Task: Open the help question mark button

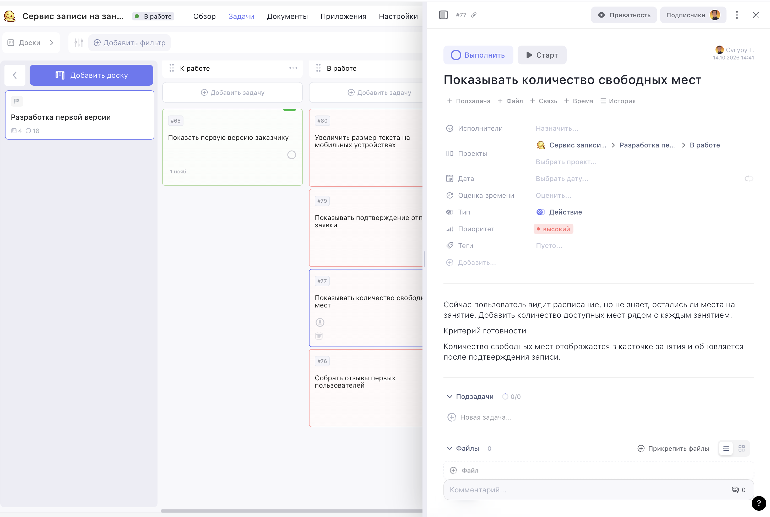Action: pos(758,503)
